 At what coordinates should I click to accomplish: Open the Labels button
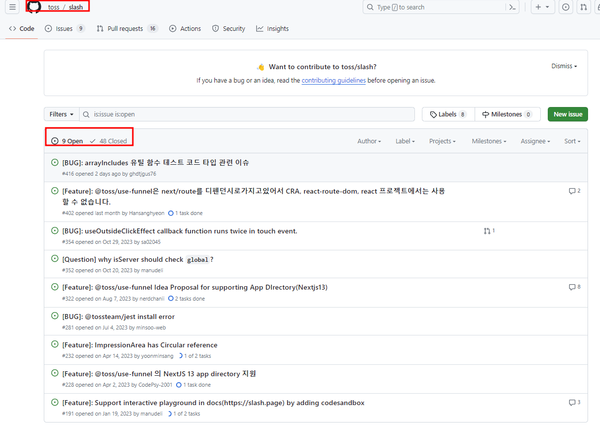click(448, 114)
